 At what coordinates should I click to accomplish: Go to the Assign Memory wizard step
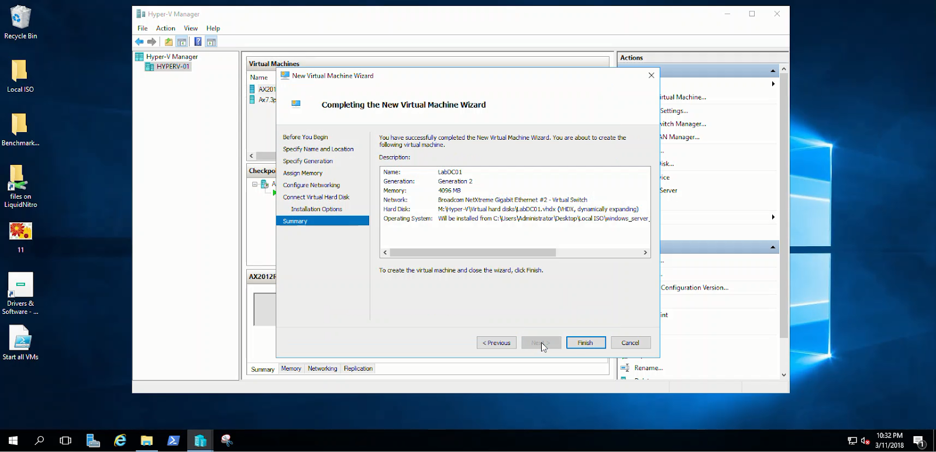pyautogui.click(x=302, y=173)
